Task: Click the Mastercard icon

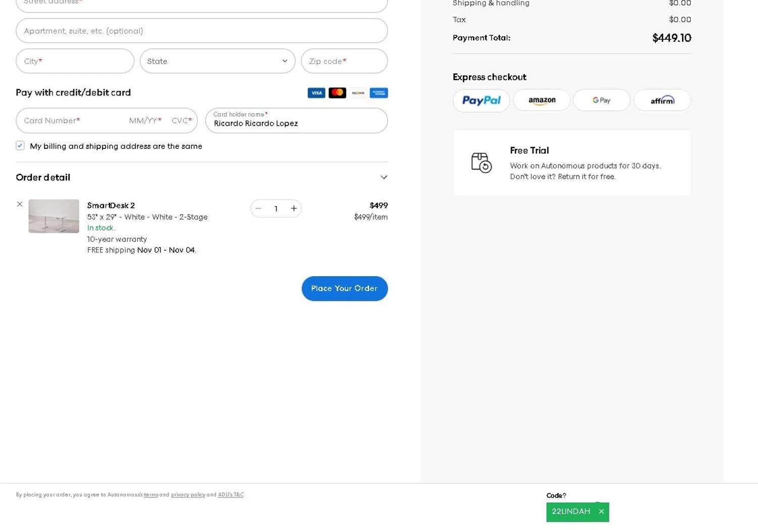Action: click(x=337, y=93)
